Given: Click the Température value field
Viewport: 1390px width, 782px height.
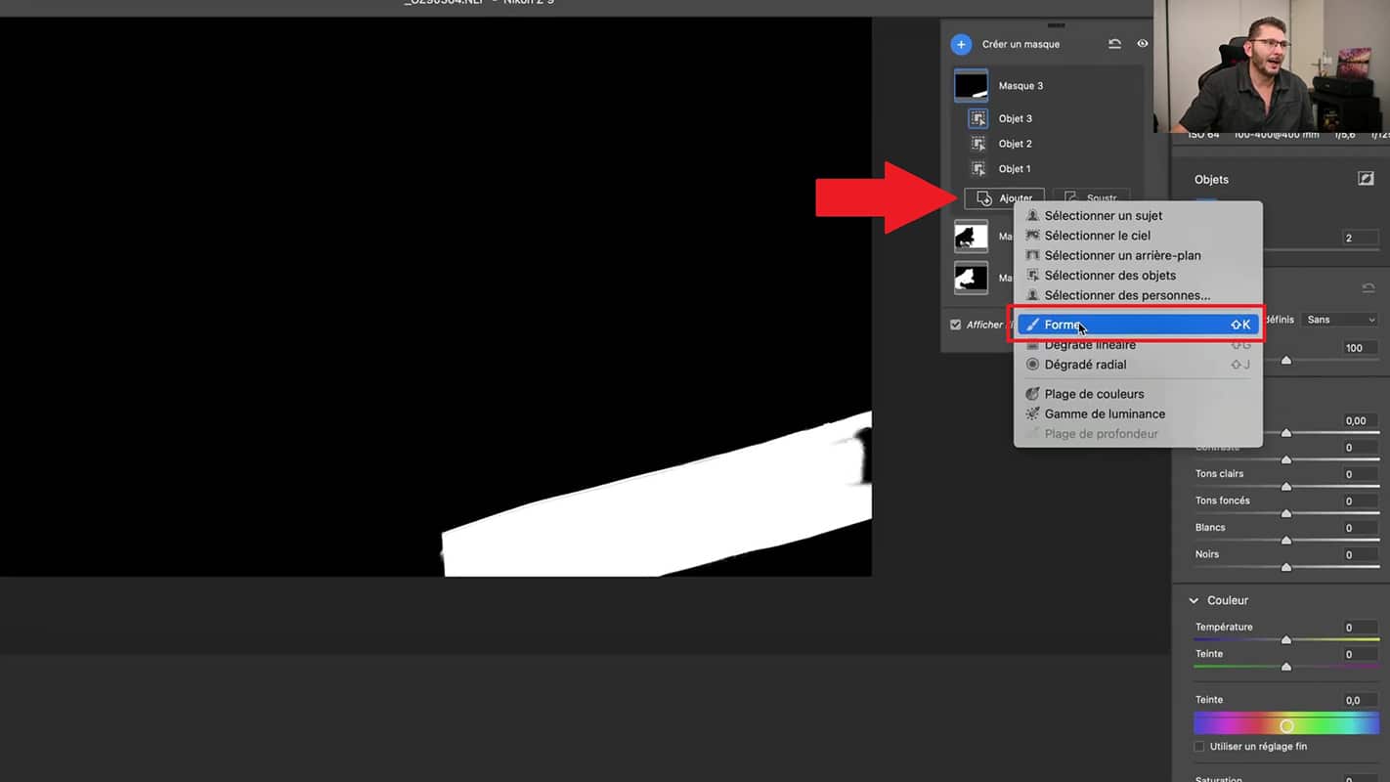Looking at the screenshot, I should (1360, 628).
